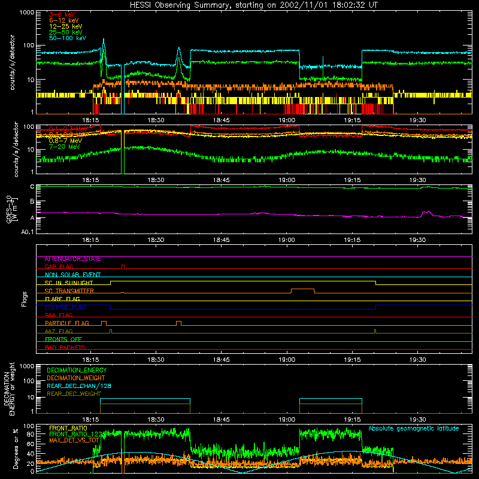Screen dimensions: 479x479
Task: Click the green '7-20 MeV' legend label
Action: pos(65,147)
